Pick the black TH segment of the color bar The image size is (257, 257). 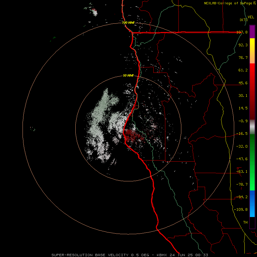coord(252,223)
